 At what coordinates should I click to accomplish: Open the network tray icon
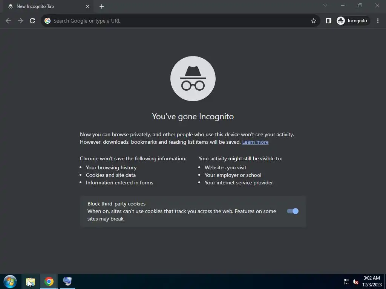346,281
